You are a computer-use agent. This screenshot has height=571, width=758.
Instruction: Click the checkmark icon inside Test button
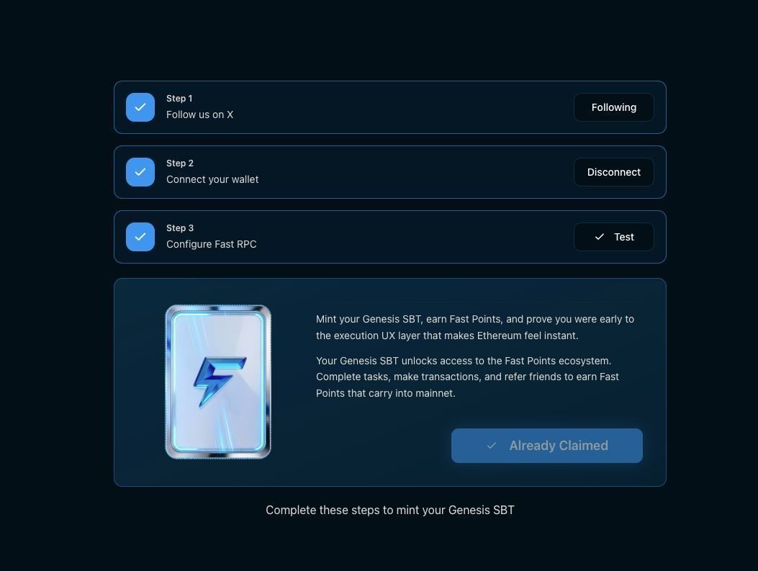click(x=600, y=237)
